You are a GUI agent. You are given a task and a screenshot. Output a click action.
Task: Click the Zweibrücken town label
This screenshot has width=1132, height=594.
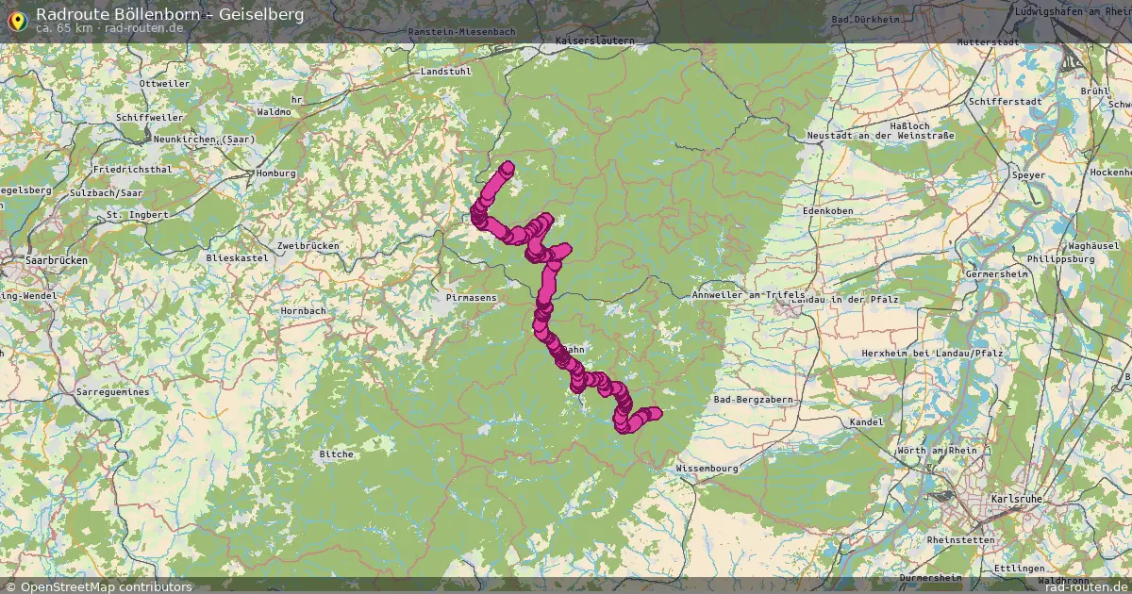308,245
